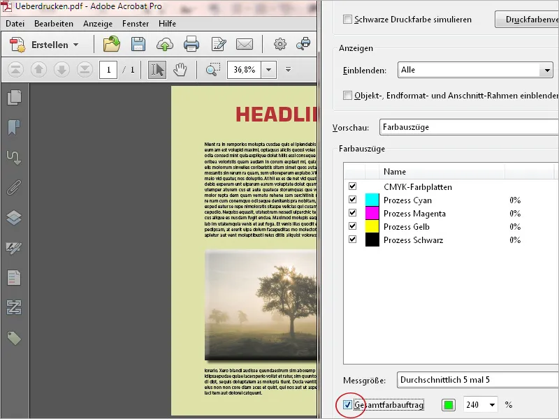The image size is (559, 419).
Task: Open the content panel icon
Action: pyautogui.click(x=14, y=278)
